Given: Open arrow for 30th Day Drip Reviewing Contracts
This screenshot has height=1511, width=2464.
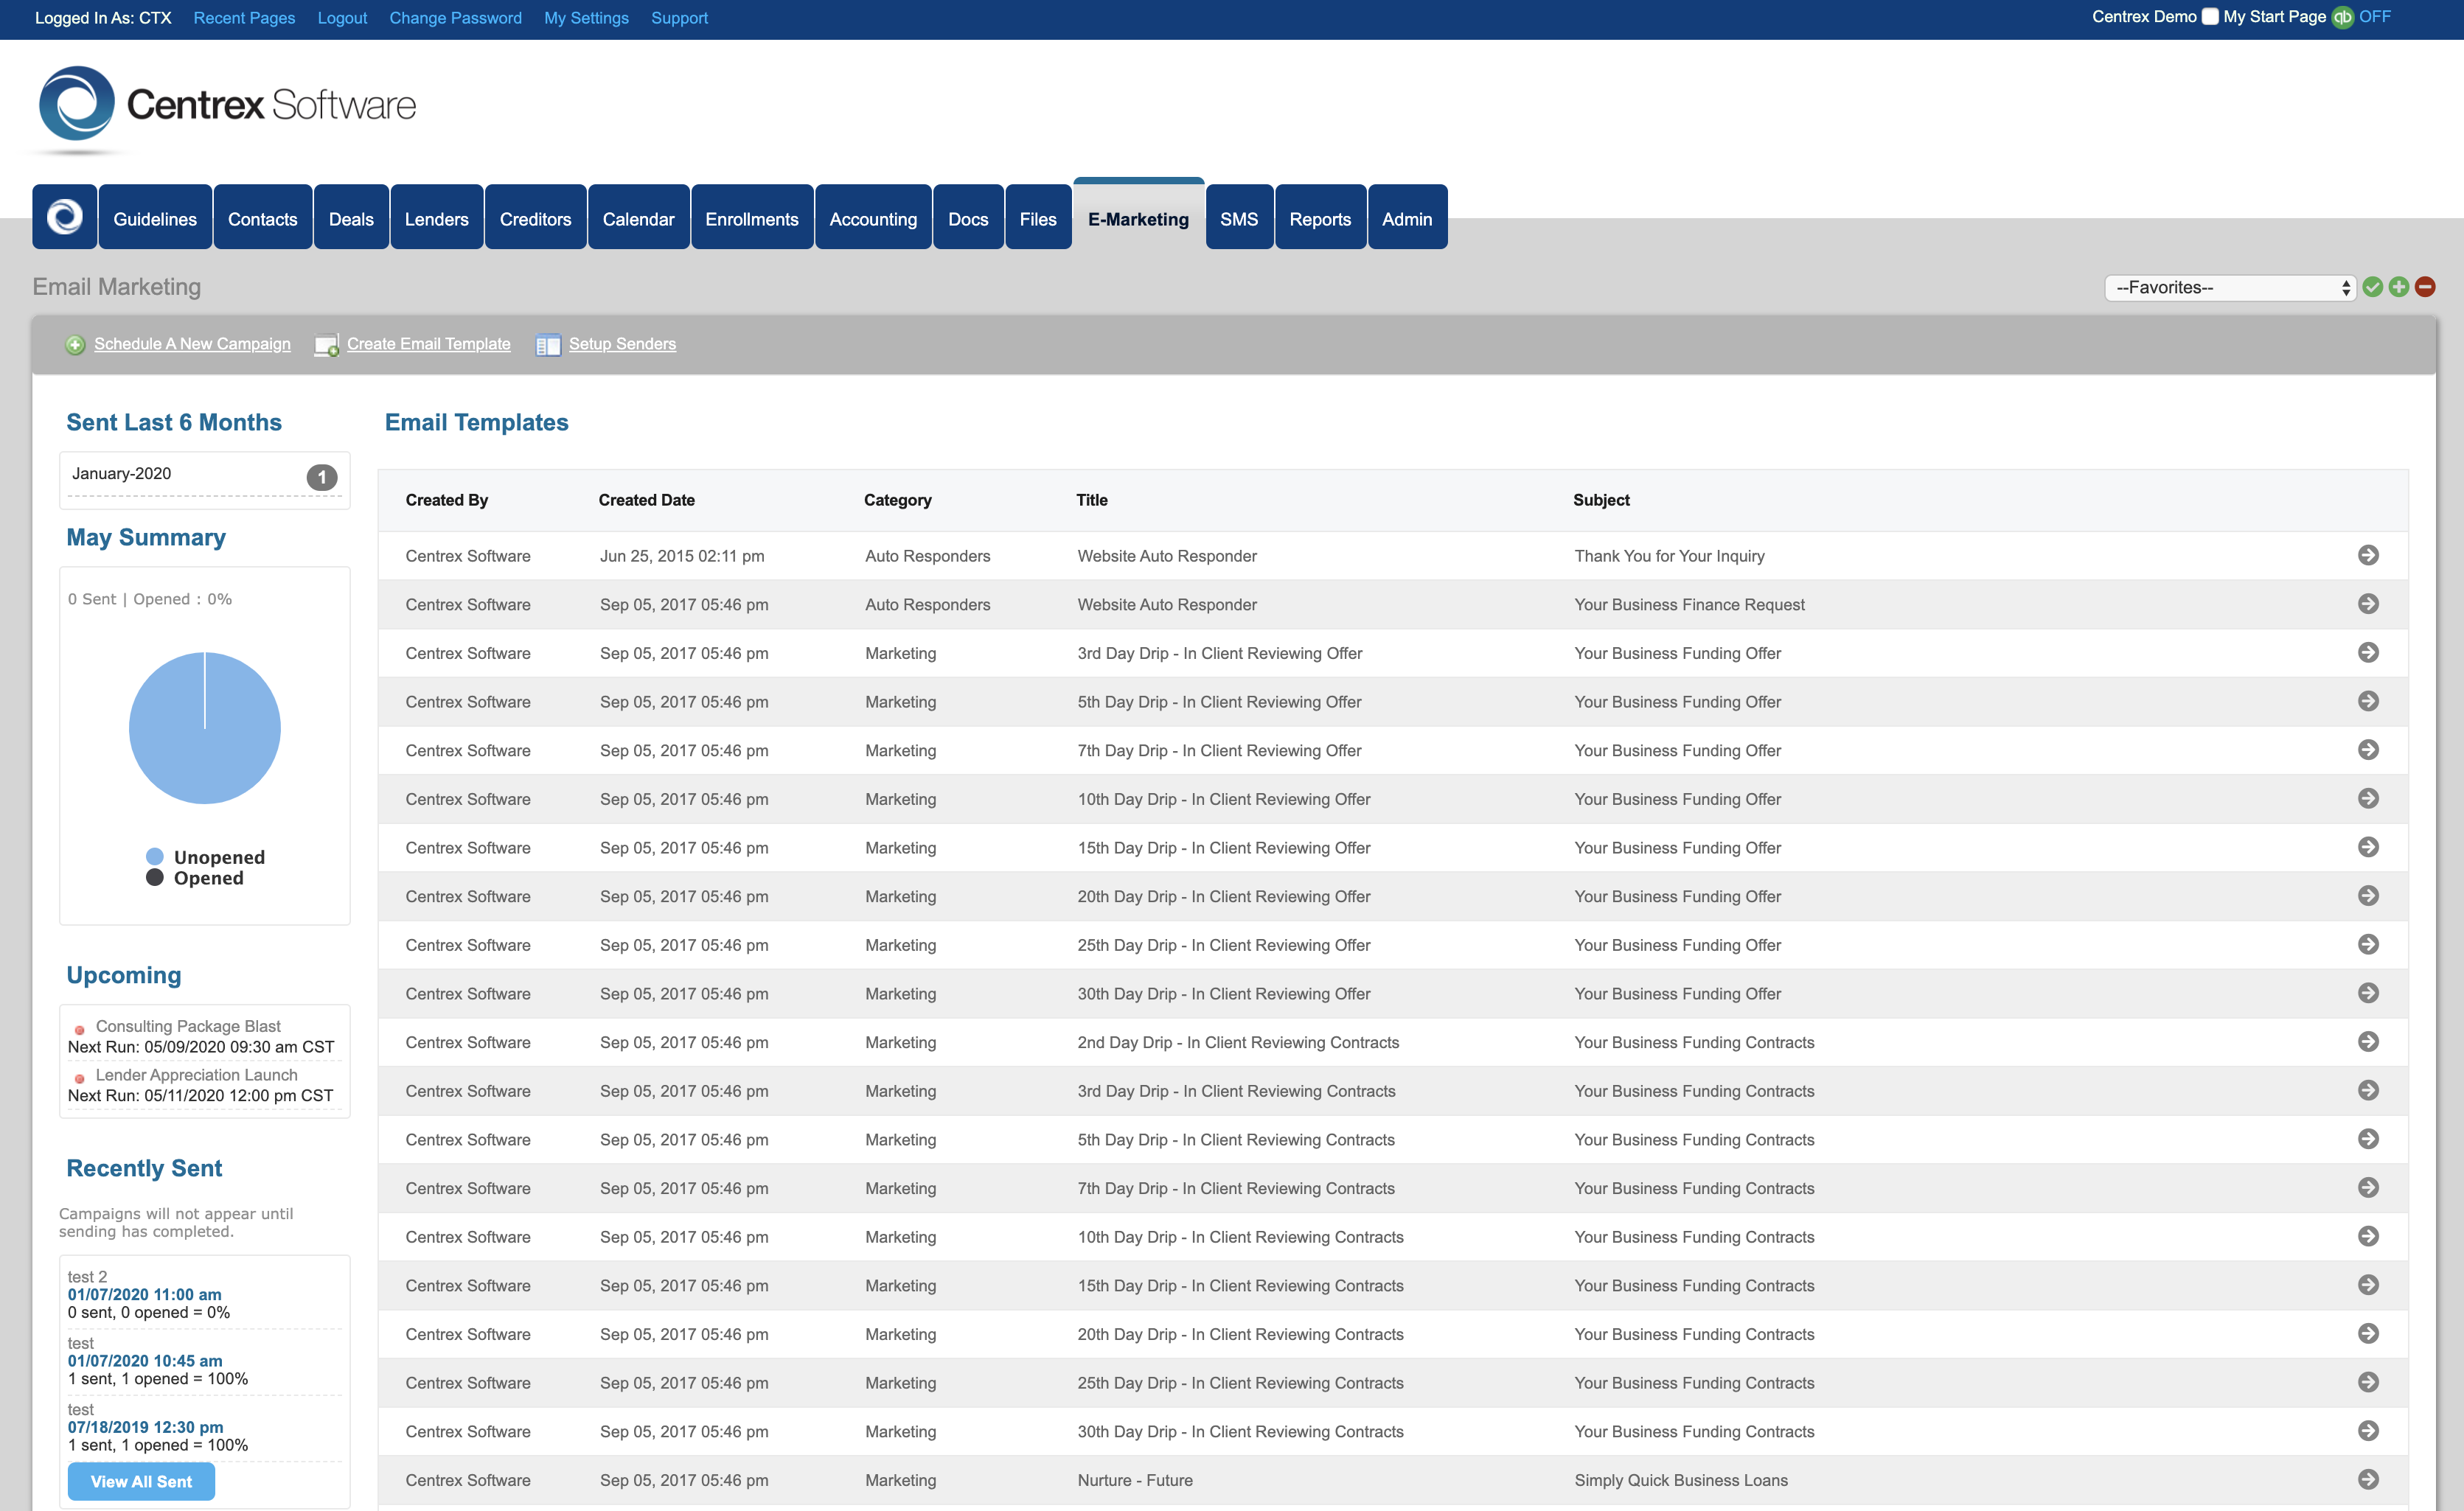Looking at the screenshot, I should tap(2368, 1432).
